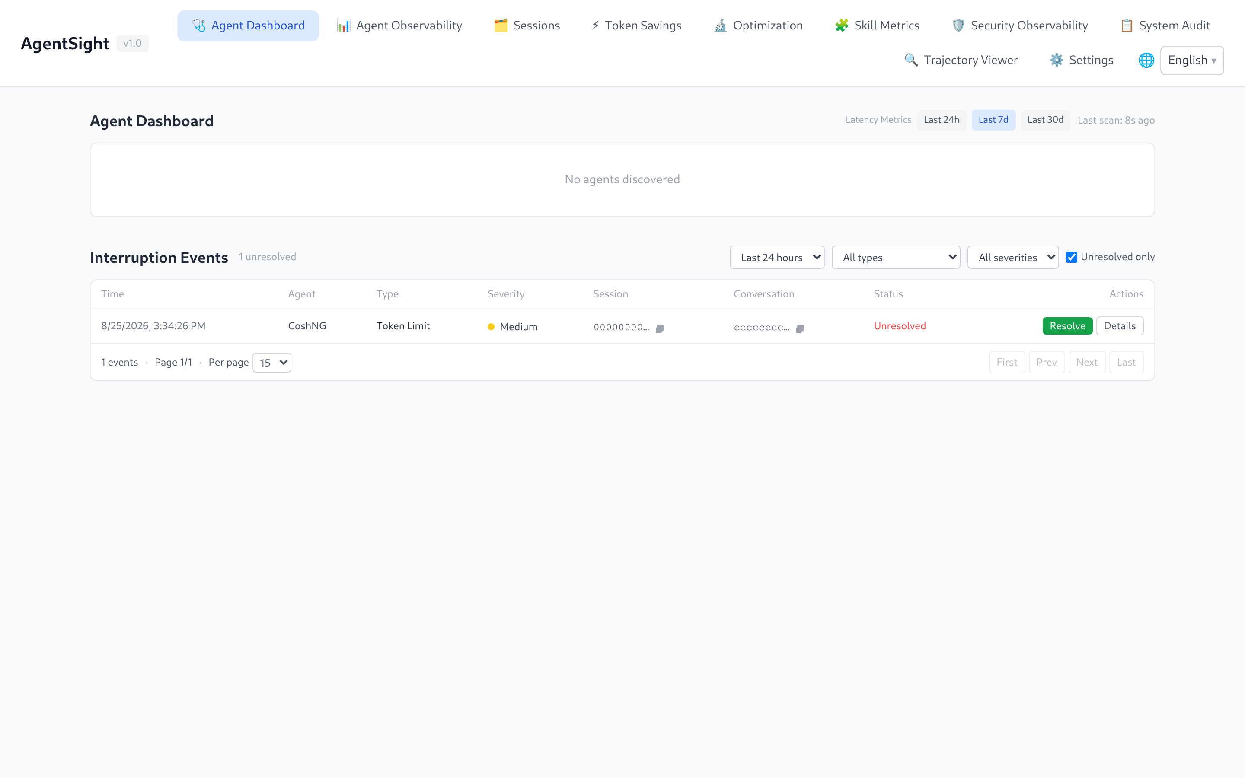
Task: Click the folder divider icon for Sessions
Action: pyautogui.click(x=501, y=25)
